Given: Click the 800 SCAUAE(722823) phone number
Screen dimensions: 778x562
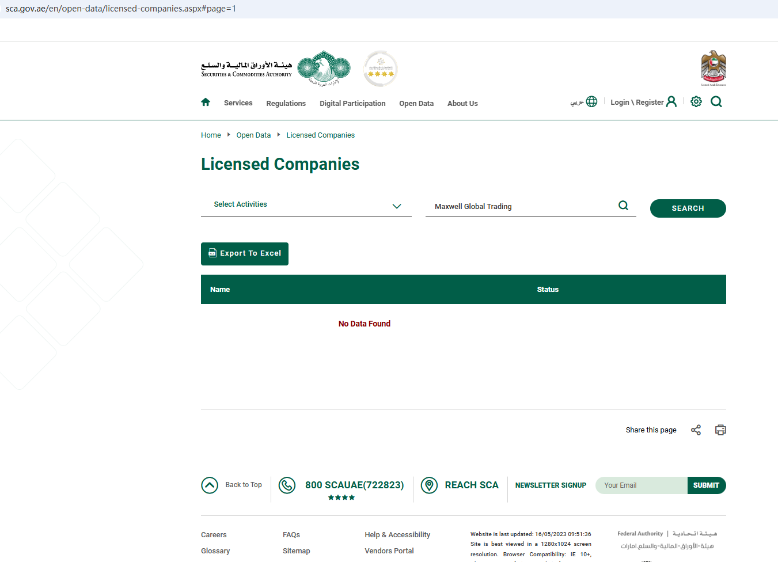Looking at the screenshot, I should pyautogui.click(x=355, y=485).
